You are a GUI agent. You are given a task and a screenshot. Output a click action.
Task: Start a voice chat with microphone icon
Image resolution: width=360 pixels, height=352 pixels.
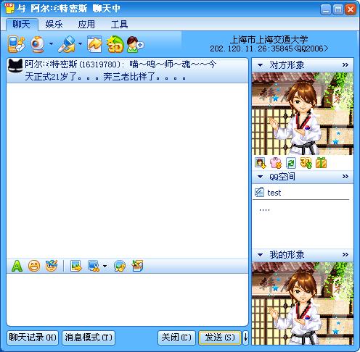click(x=67, y=44)
